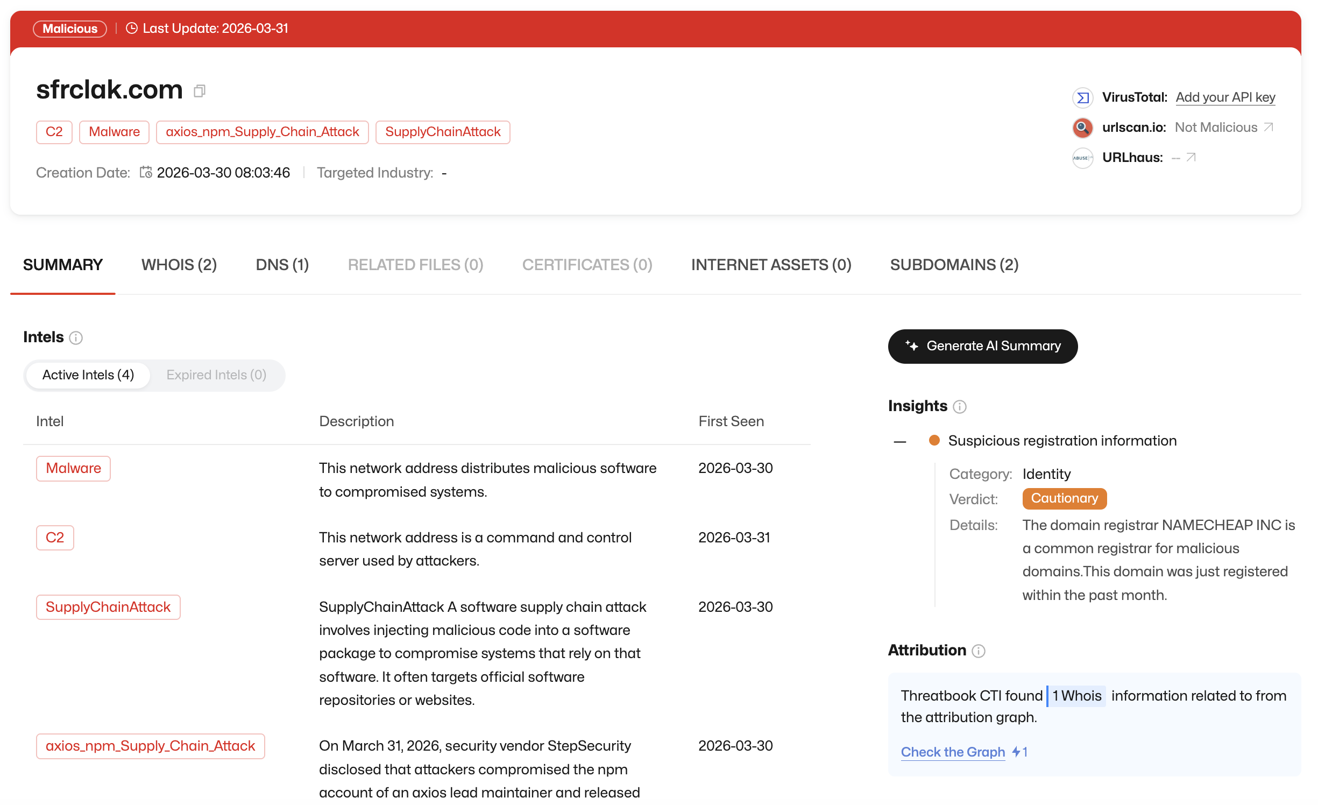Switch to Expired Intels (0)
1318x805 pixels.
coord(216,375)
